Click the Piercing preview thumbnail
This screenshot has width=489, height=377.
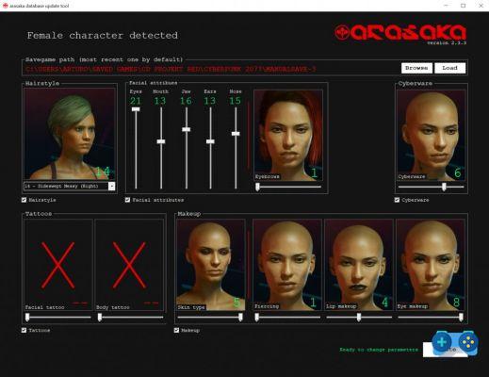coord(287,265)
